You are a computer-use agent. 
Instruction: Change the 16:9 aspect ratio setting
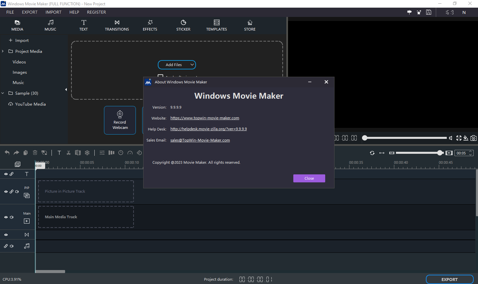pos(450,12)
